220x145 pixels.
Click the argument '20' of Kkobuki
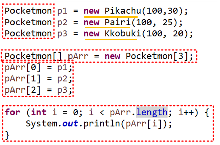pyautogui.click(x=178, y=34)
